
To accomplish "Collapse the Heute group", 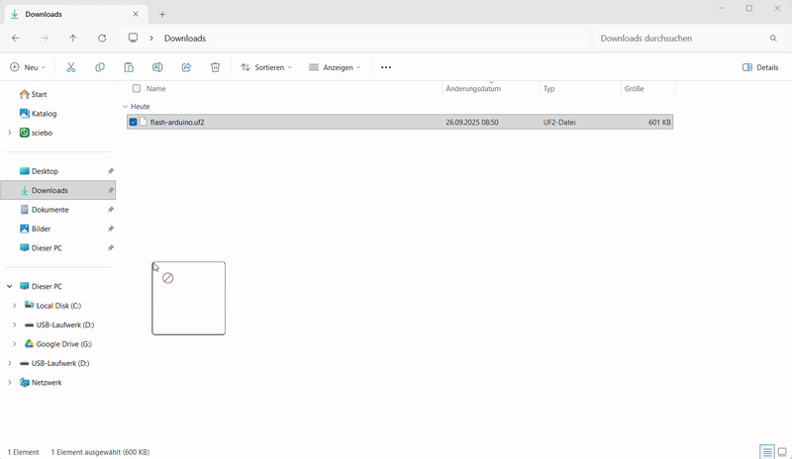I will 125,106.
